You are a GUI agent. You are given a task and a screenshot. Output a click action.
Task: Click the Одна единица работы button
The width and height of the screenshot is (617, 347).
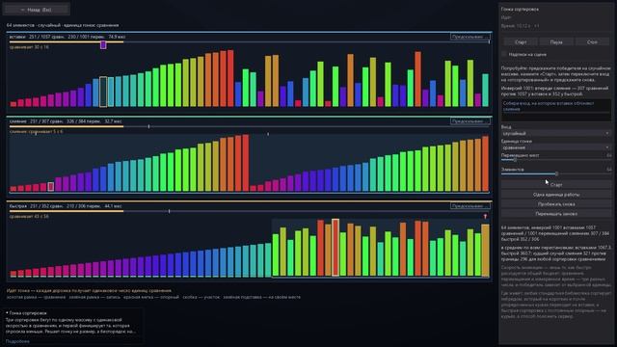pos(556,195)
